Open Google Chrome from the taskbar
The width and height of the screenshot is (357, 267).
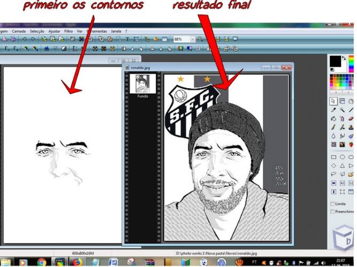(41, 262)
